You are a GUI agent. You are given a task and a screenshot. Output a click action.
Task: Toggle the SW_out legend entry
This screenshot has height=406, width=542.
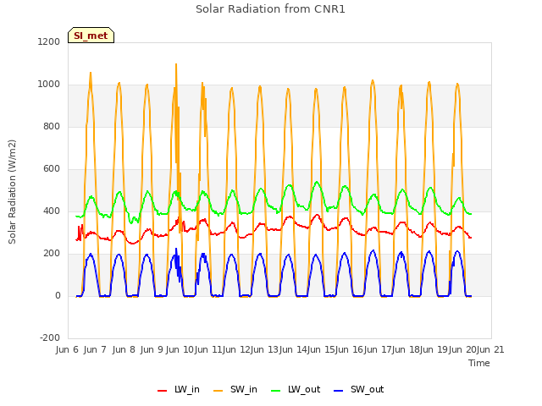click(x=358, y=389)
